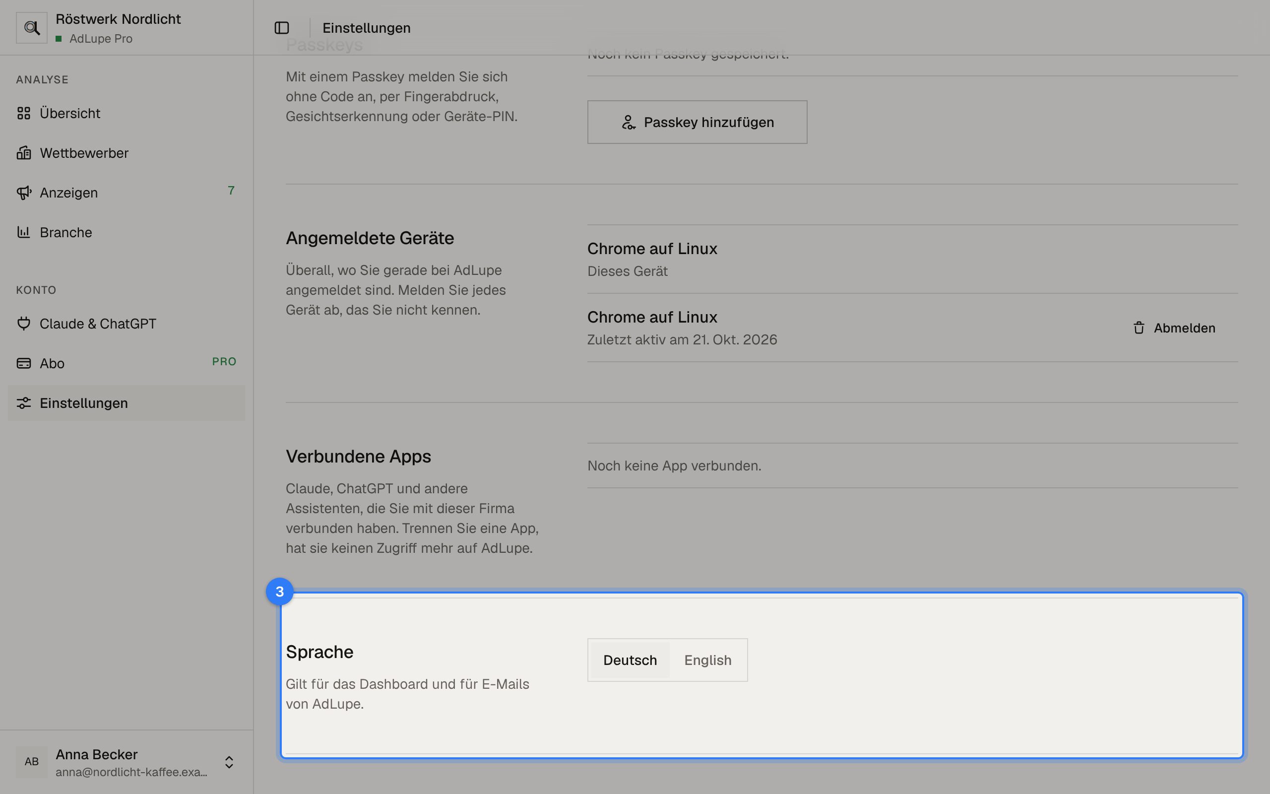Click the AB avatar badge
Image resolution: width=1270 pixels, height=794 pixels.
31,762
